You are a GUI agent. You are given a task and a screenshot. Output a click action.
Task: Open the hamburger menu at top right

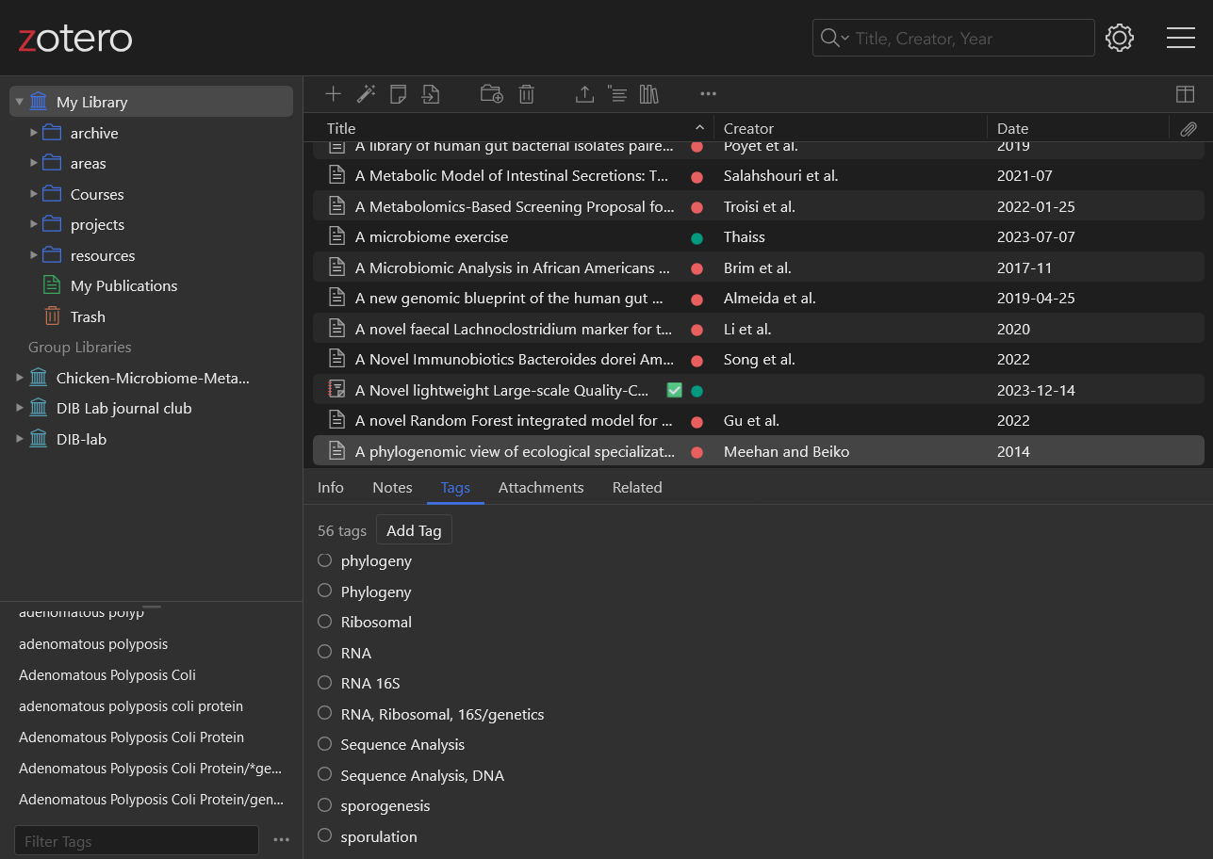coord(1180,38)
